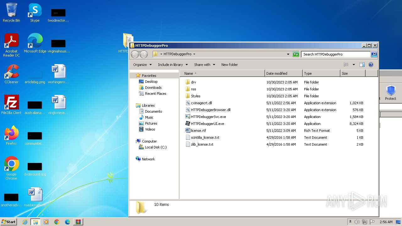Open Internet Explorer from taskbar
The image size is (402, 226).
click(x=25, y=222)
